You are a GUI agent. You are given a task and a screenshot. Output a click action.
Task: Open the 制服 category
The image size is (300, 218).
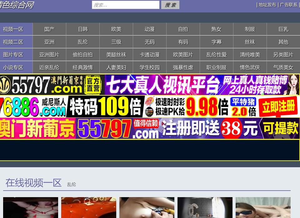pyautogui.click(x=250, y=29)
